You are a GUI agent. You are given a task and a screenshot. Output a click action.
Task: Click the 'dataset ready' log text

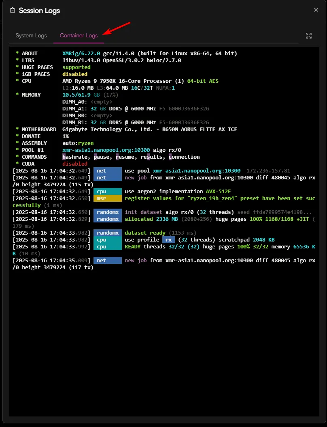[x=145, y=233]
